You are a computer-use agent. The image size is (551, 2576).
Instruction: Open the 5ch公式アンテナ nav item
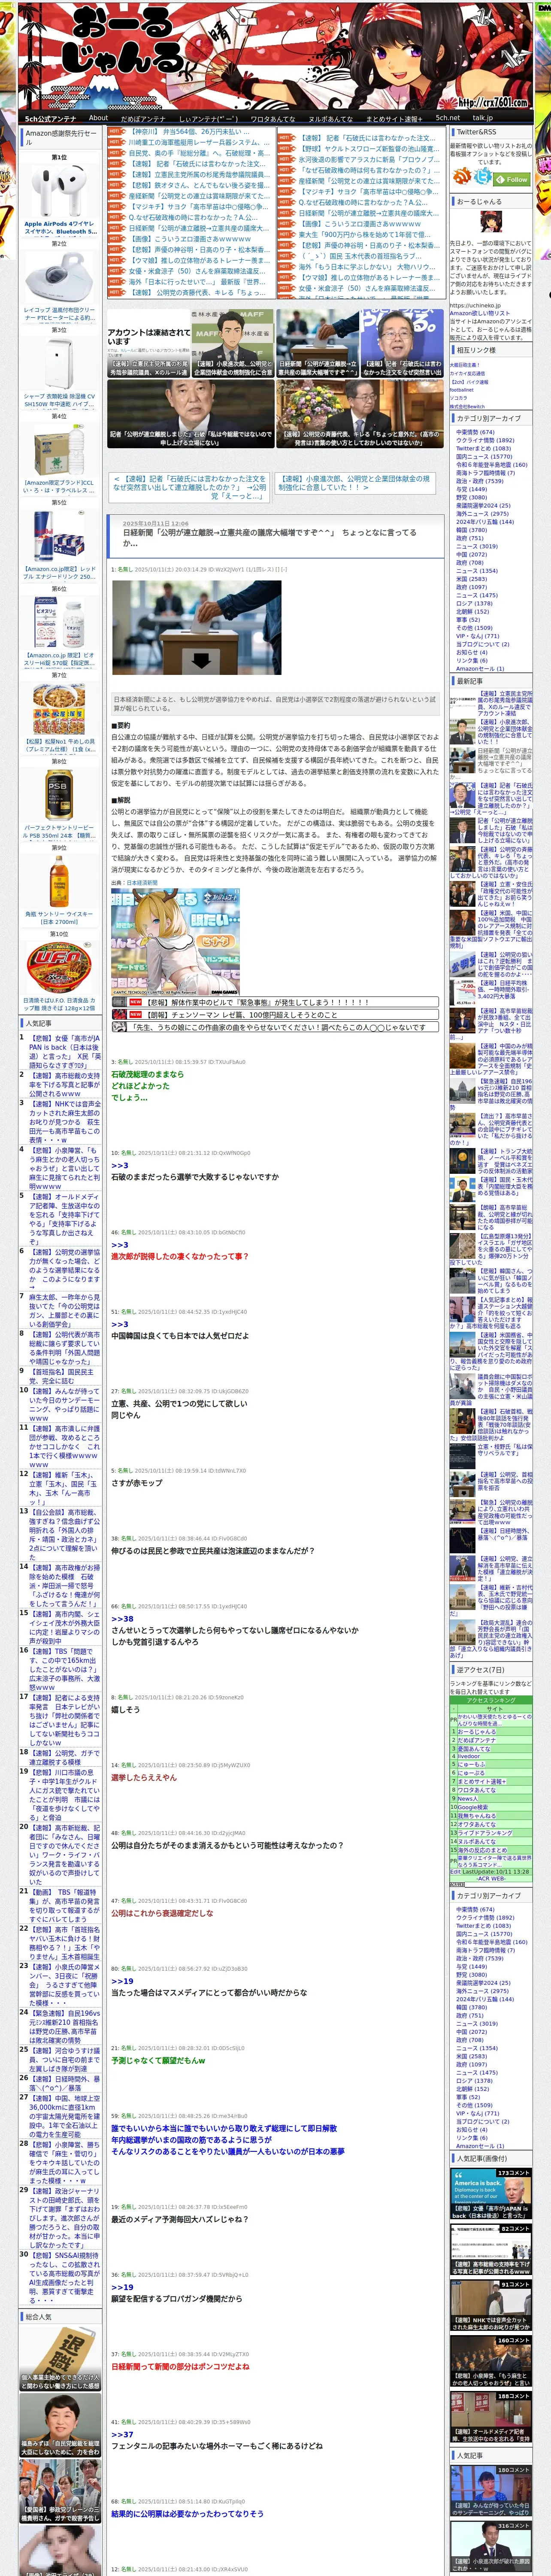coord(50,118)
